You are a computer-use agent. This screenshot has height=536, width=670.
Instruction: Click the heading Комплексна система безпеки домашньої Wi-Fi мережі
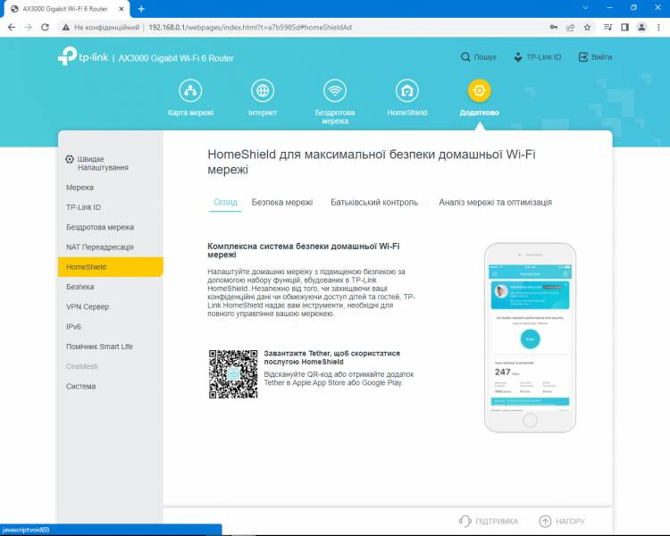pos(304,250)
